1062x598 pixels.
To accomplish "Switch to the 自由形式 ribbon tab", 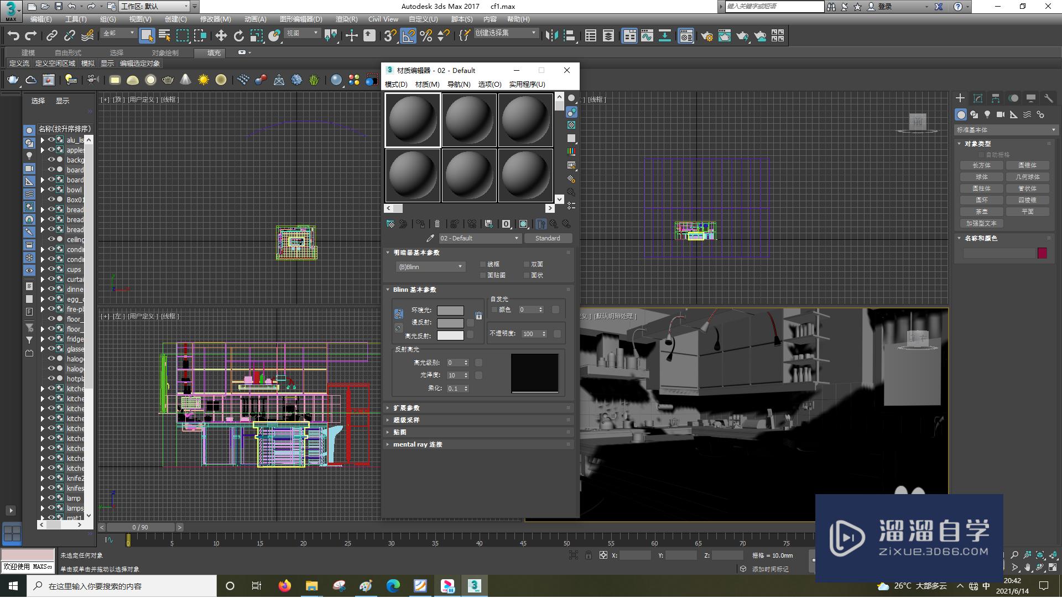I will point(67,53).
